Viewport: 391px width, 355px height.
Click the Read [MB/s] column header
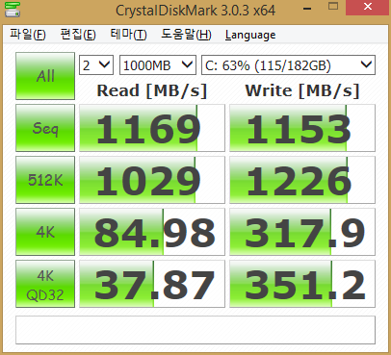(152, 90)
